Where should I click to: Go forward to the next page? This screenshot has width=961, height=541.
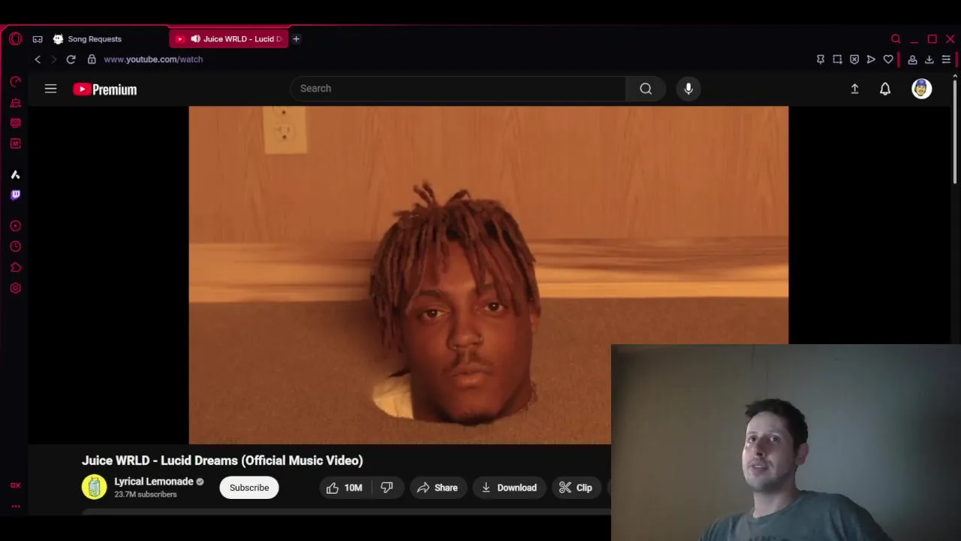(53, 59)
